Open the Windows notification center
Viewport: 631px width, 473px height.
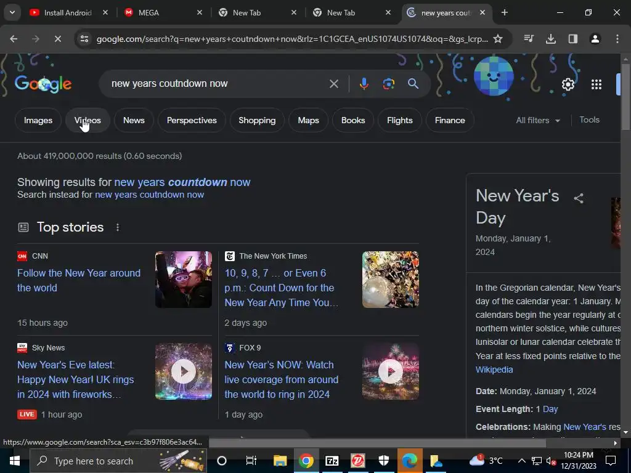(611, 461)
